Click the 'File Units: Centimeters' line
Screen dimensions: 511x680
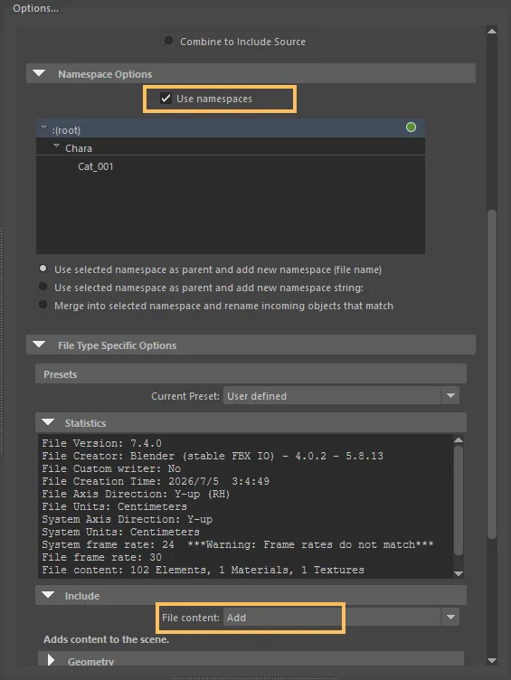click(x=115, y=506)
